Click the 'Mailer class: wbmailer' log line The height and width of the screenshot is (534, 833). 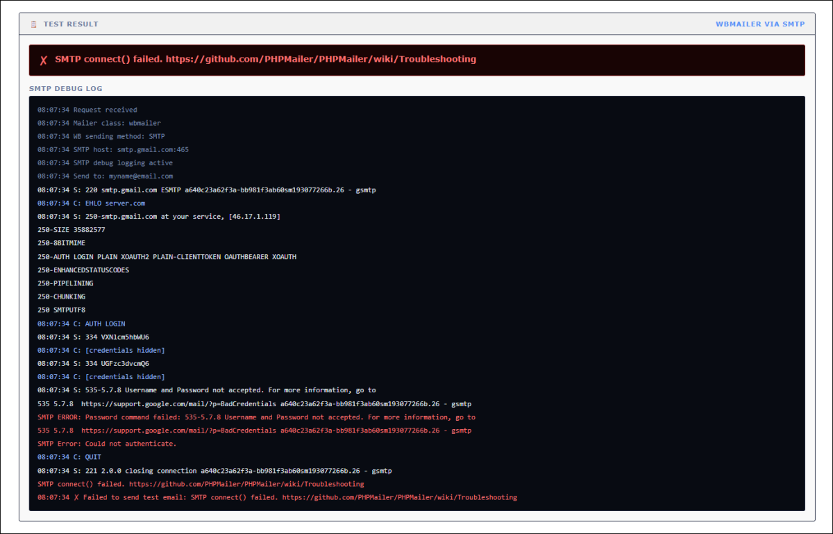[99, 123]
